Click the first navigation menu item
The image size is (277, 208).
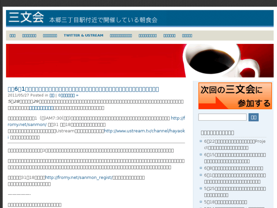pyautogui.click(x=13, y=35)
